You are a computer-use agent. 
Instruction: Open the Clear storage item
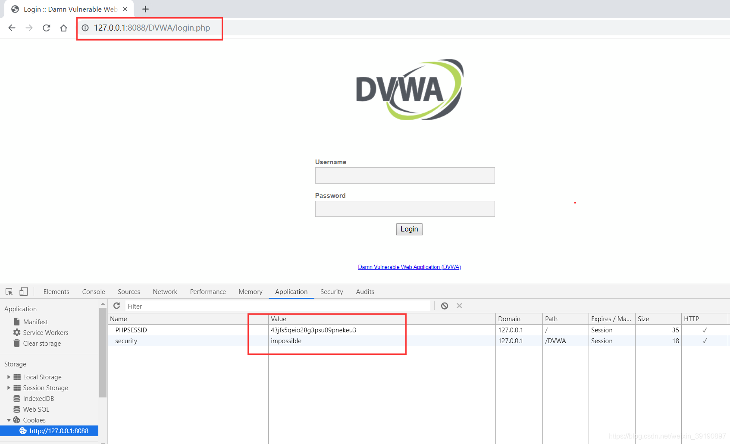(42, 343)
